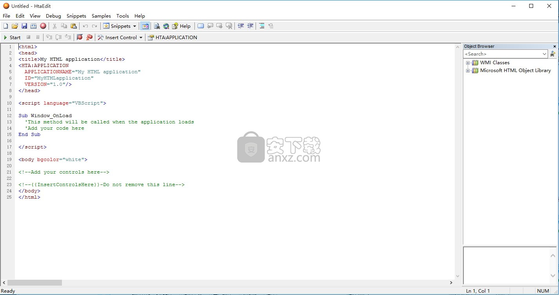Viewport: 559px width, 295px height.
Task: Open the View menu
Action: [35, 16]
